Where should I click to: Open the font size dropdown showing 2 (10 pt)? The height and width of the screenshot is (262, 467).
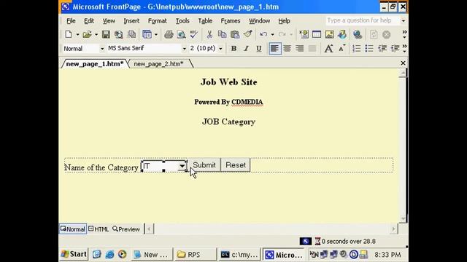[x=220, y=49]
